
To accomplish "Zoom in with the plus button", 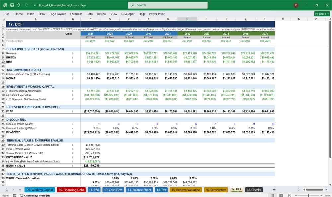I will (321, 196).
